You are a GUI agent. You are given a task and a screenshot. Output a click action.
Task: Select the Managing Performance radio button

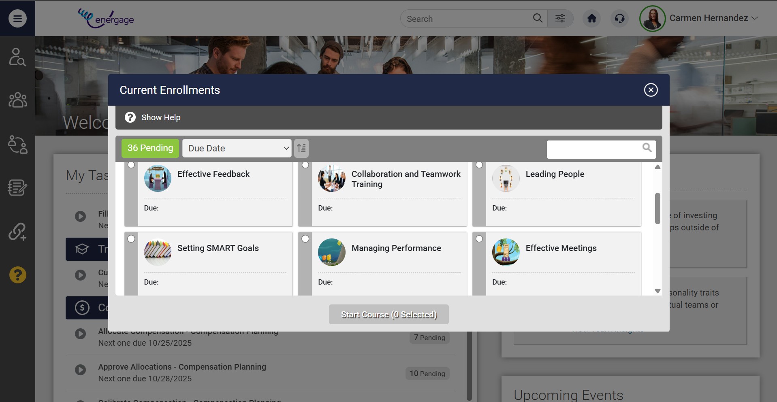coord(305,239)
